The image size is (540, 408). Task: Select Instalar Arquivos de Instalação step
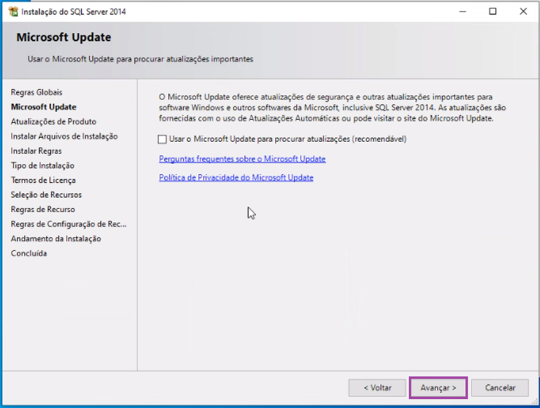point(64,137)
